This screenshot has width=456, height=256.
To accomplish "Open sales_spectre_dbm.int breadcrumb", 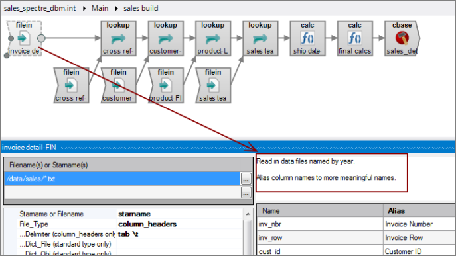I will (x=40, y=8).
